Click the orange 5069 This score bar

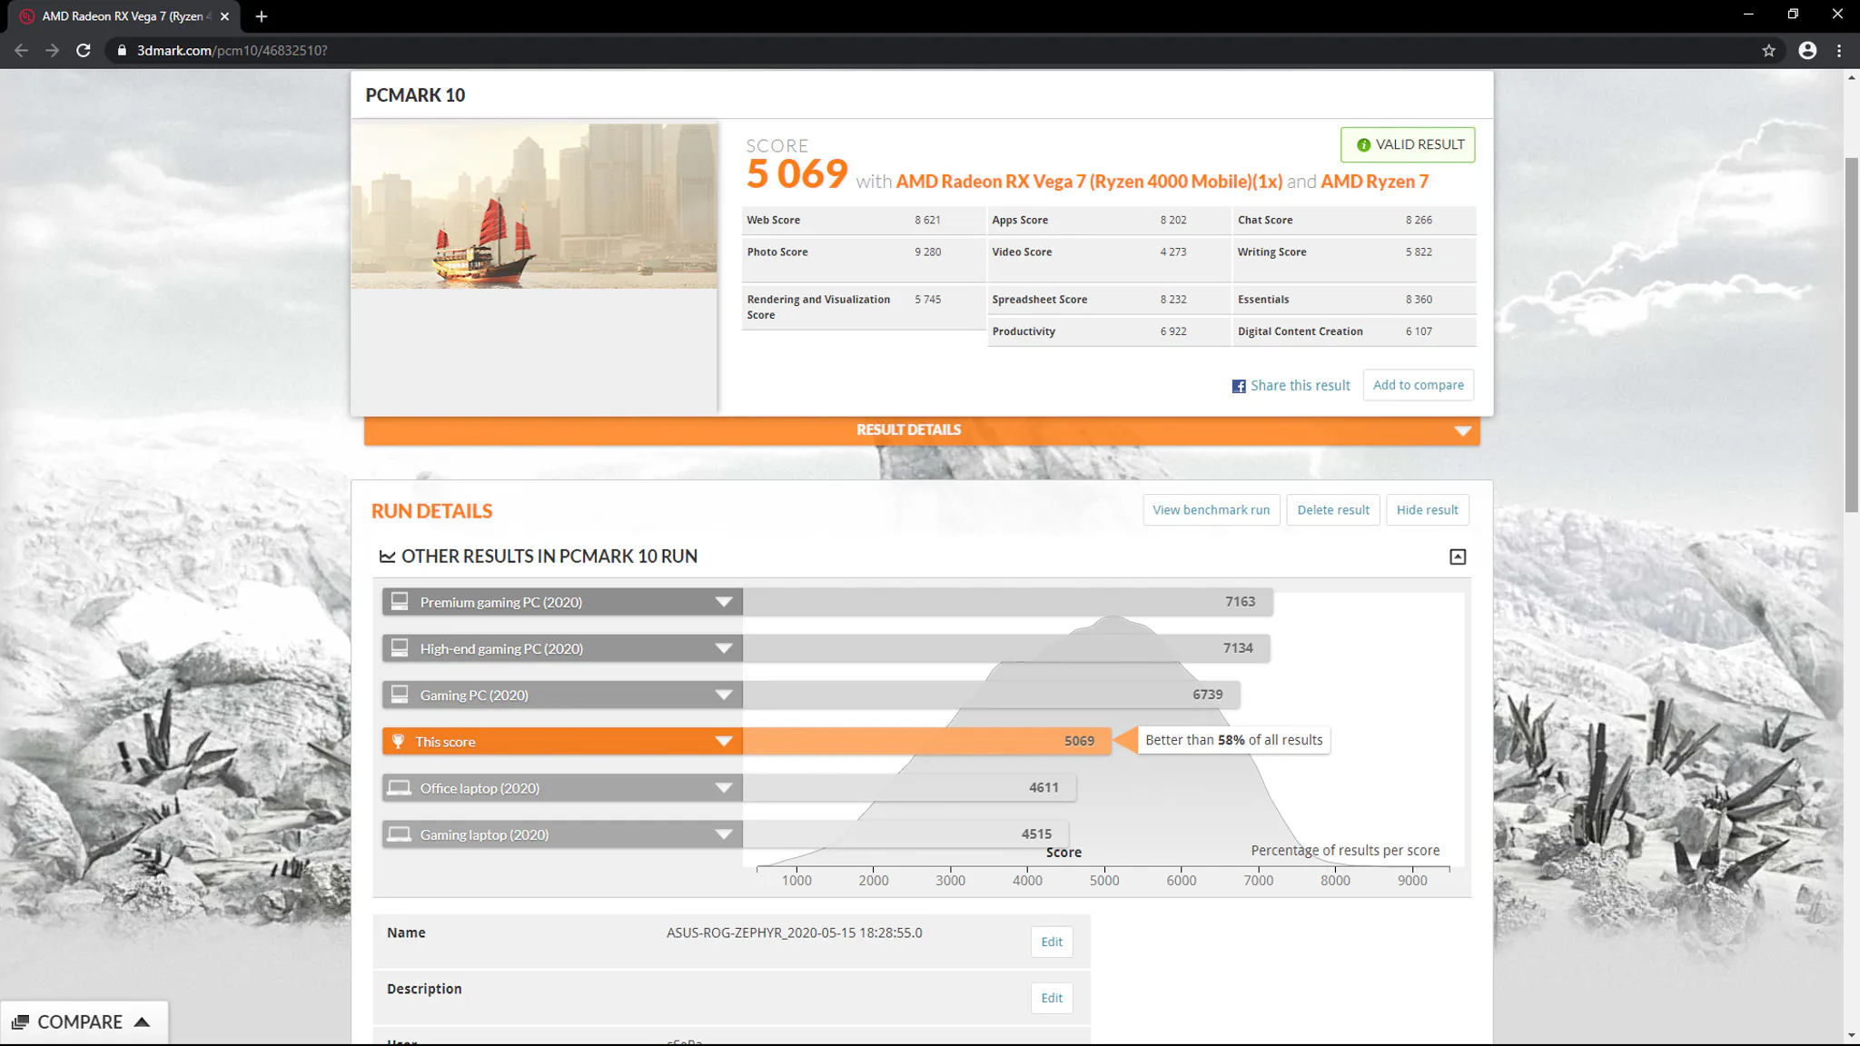click(x=926, y=741)
